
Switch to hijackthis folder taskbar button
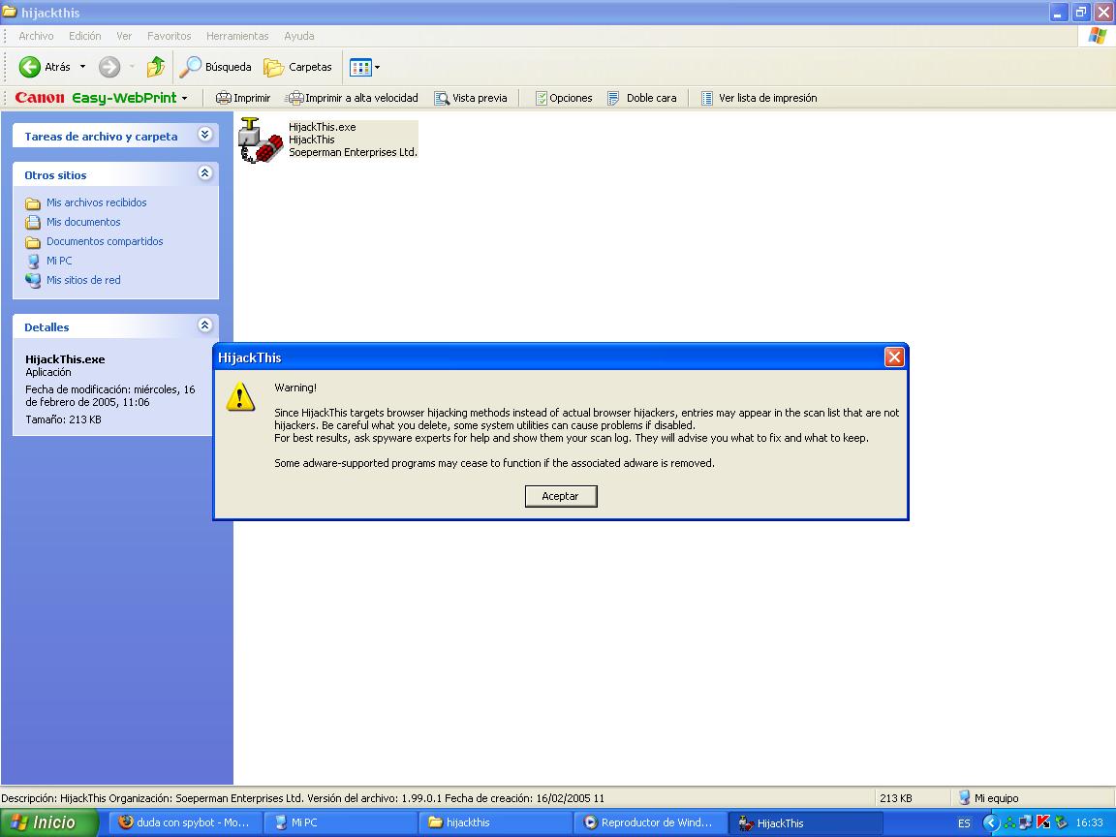495,822
